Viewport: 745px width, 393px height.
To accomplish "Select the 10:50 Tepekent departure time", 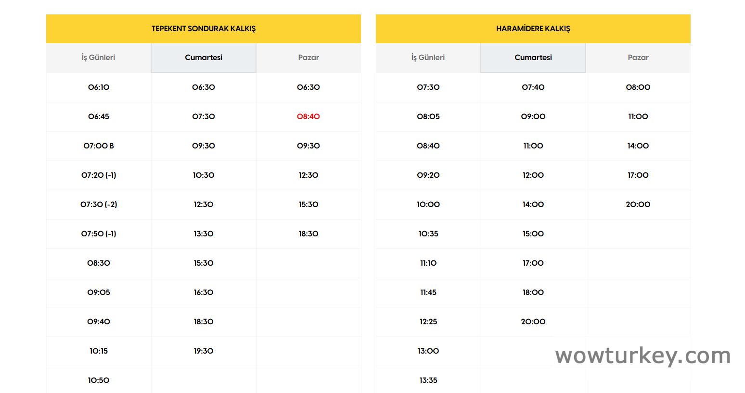I will coord(99,381).
